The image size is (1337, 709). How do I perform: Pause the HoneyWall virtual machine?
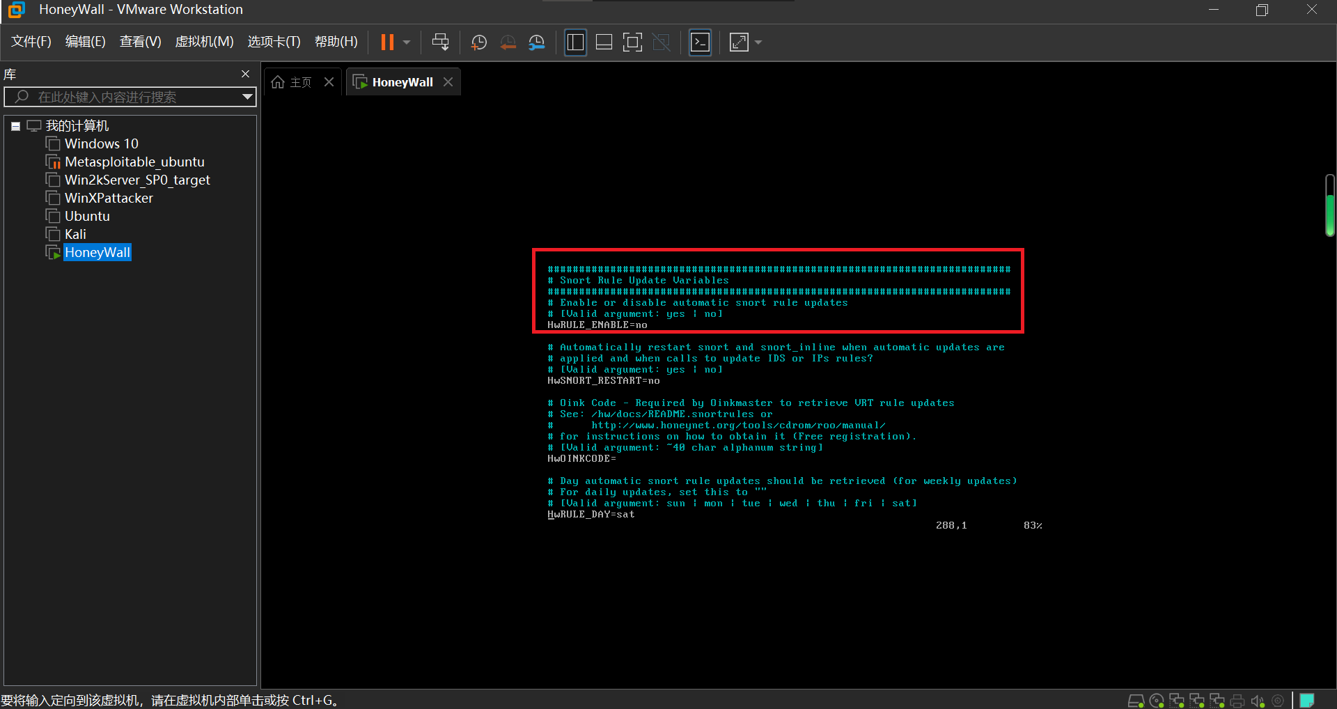387,42
